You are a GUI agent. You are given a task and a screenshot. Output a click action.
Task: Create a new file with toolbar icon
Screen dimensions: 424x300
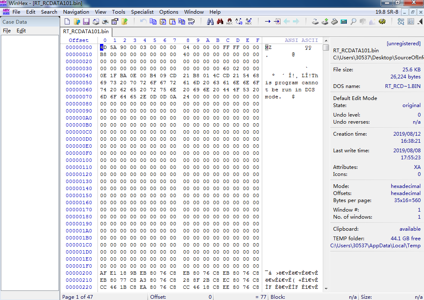(67, 22)
